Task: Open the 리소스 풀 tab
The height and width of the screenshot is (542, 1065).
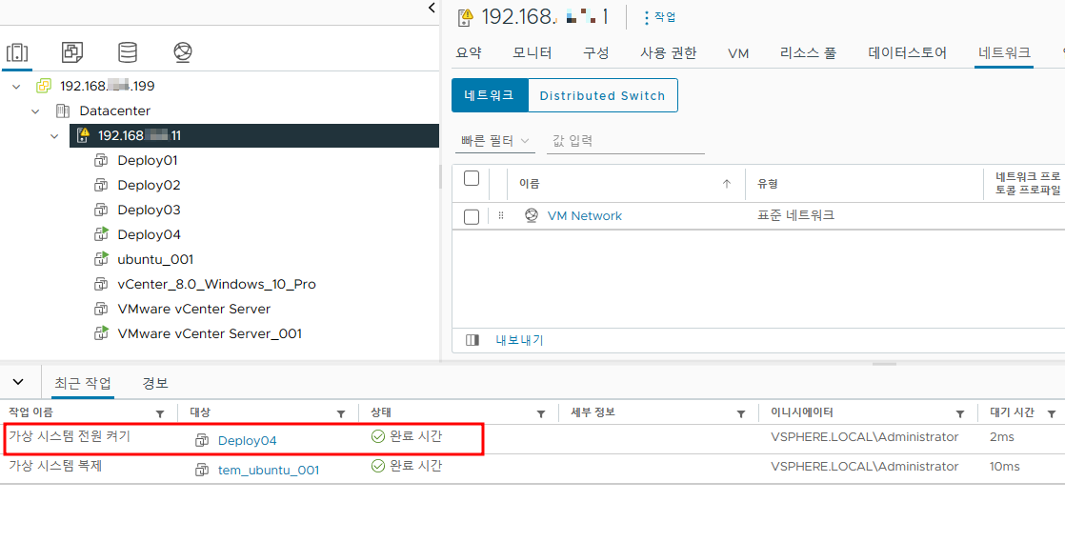Action: coord(808,53)
